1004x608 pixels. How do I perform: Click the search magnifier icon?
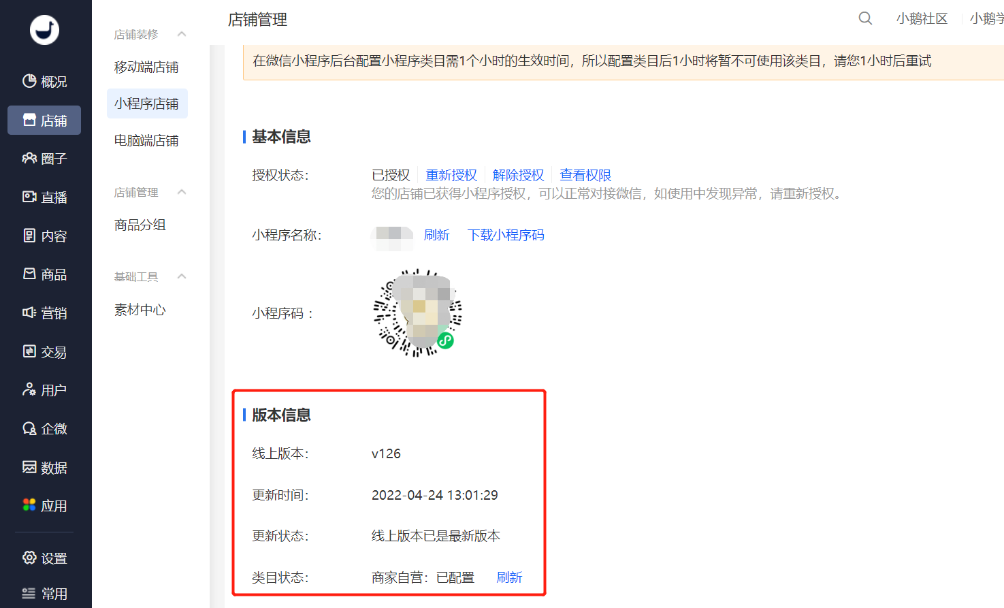click(x=865, y=18)
